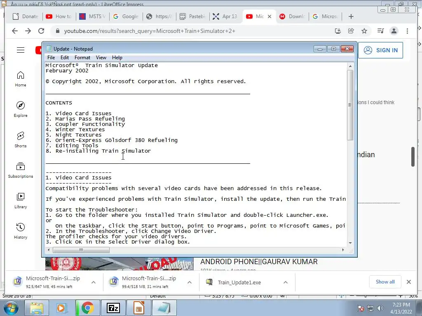Open Explore in YouTube sidebar

pyautogui.click(x=21, y=109)
